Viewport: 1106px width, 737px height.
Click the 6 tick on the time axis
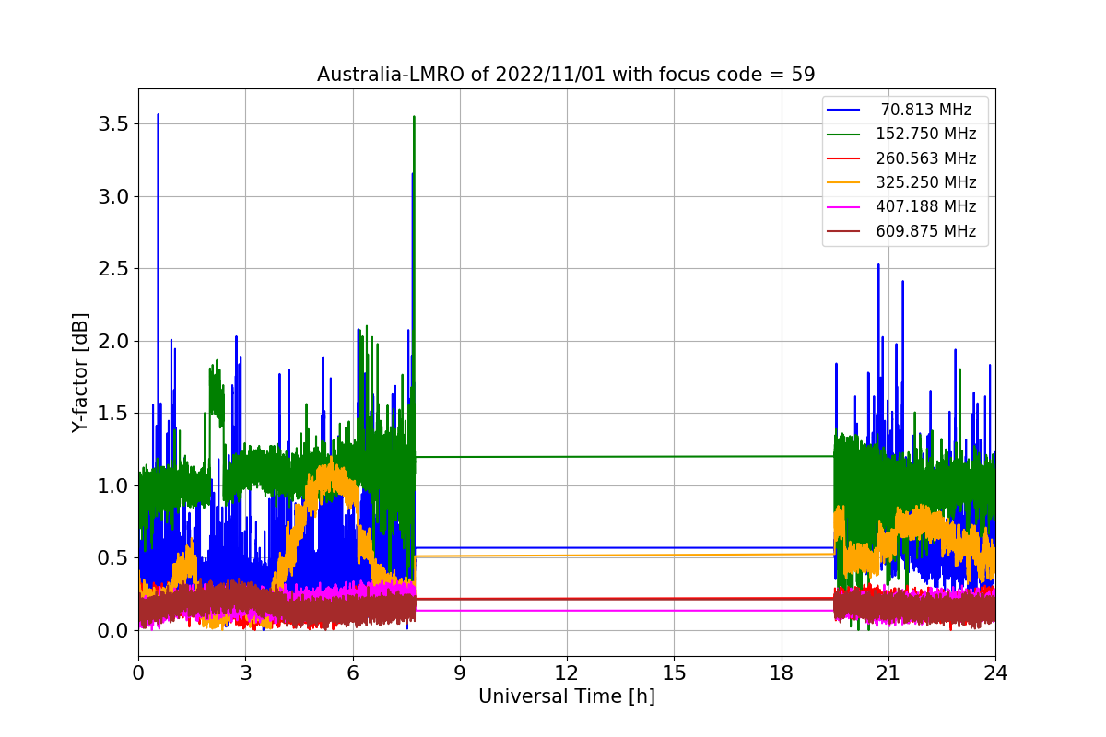[352, 673]
